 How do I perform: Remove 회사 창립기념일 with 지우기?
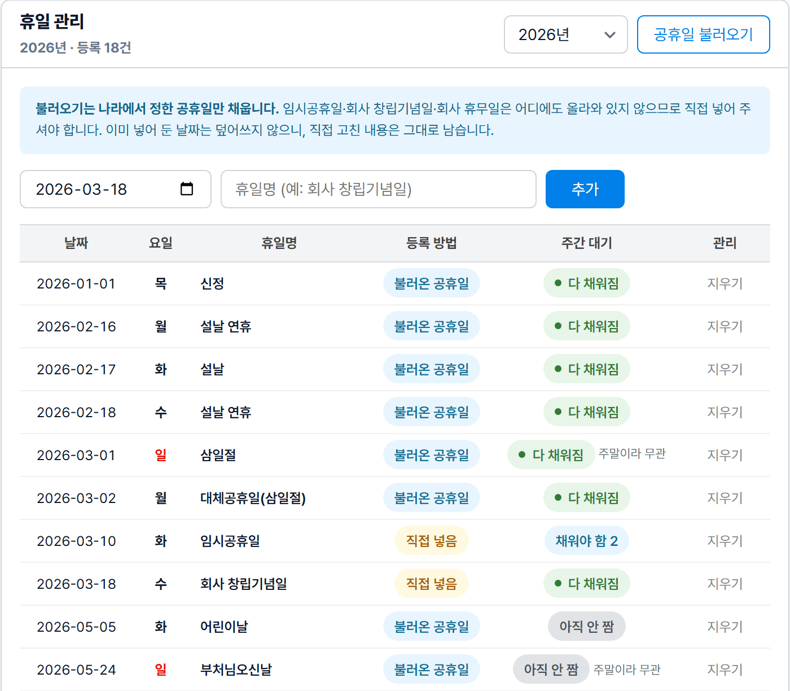point(725,584)
